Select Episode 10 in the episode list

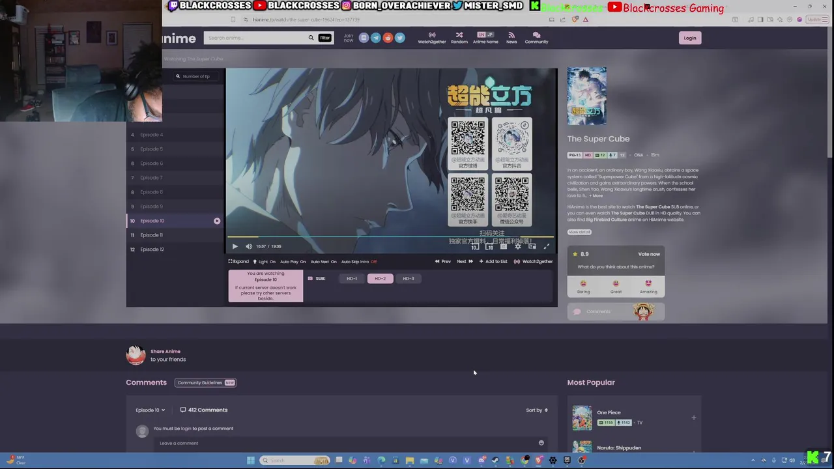pos(175,221)
